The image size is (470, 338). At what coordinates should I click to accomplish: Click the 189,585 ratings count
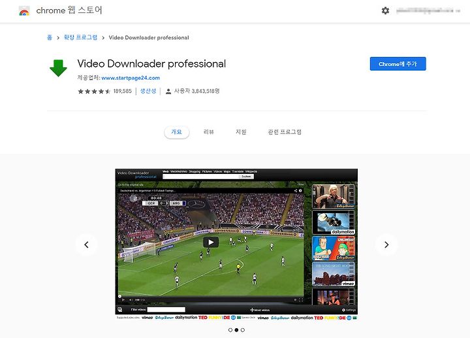click(123, 91)
